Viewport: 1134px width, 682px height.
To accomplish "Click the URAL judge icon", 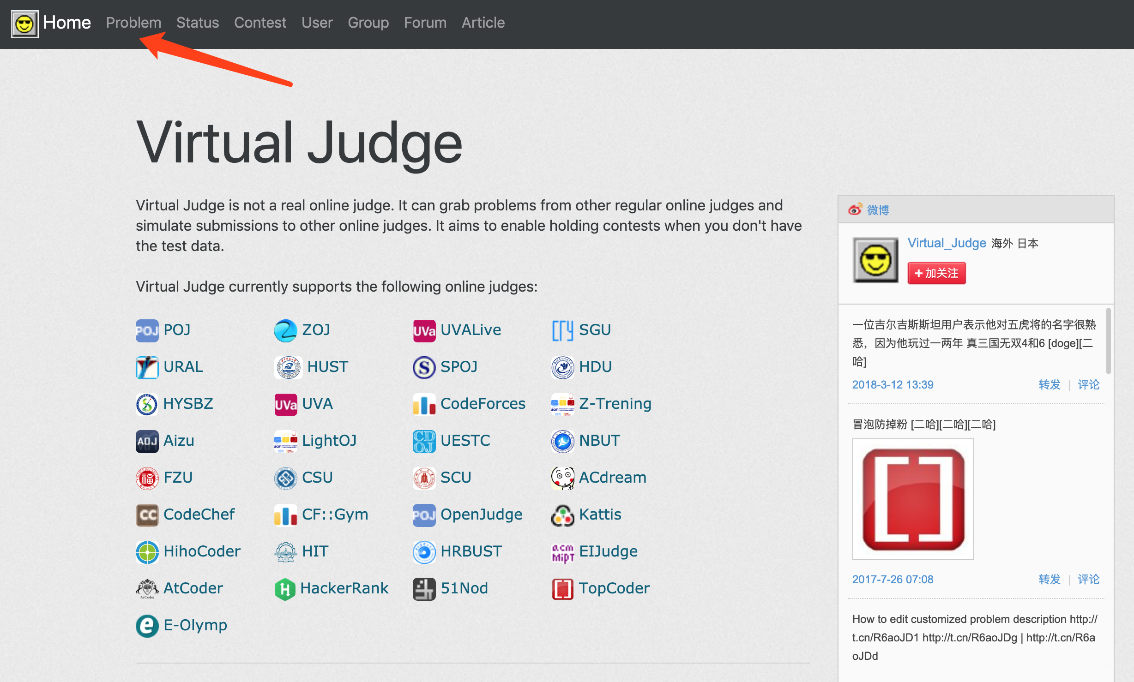I will pos(147,367).
